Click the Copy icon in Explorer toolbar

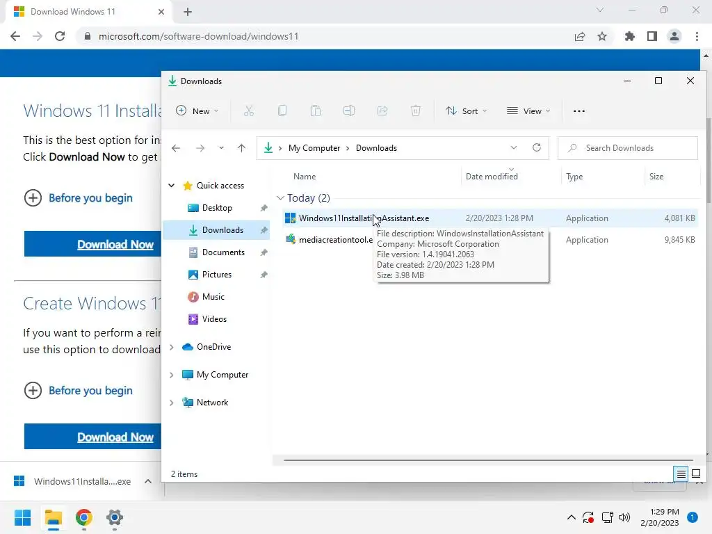click(282, 111)
